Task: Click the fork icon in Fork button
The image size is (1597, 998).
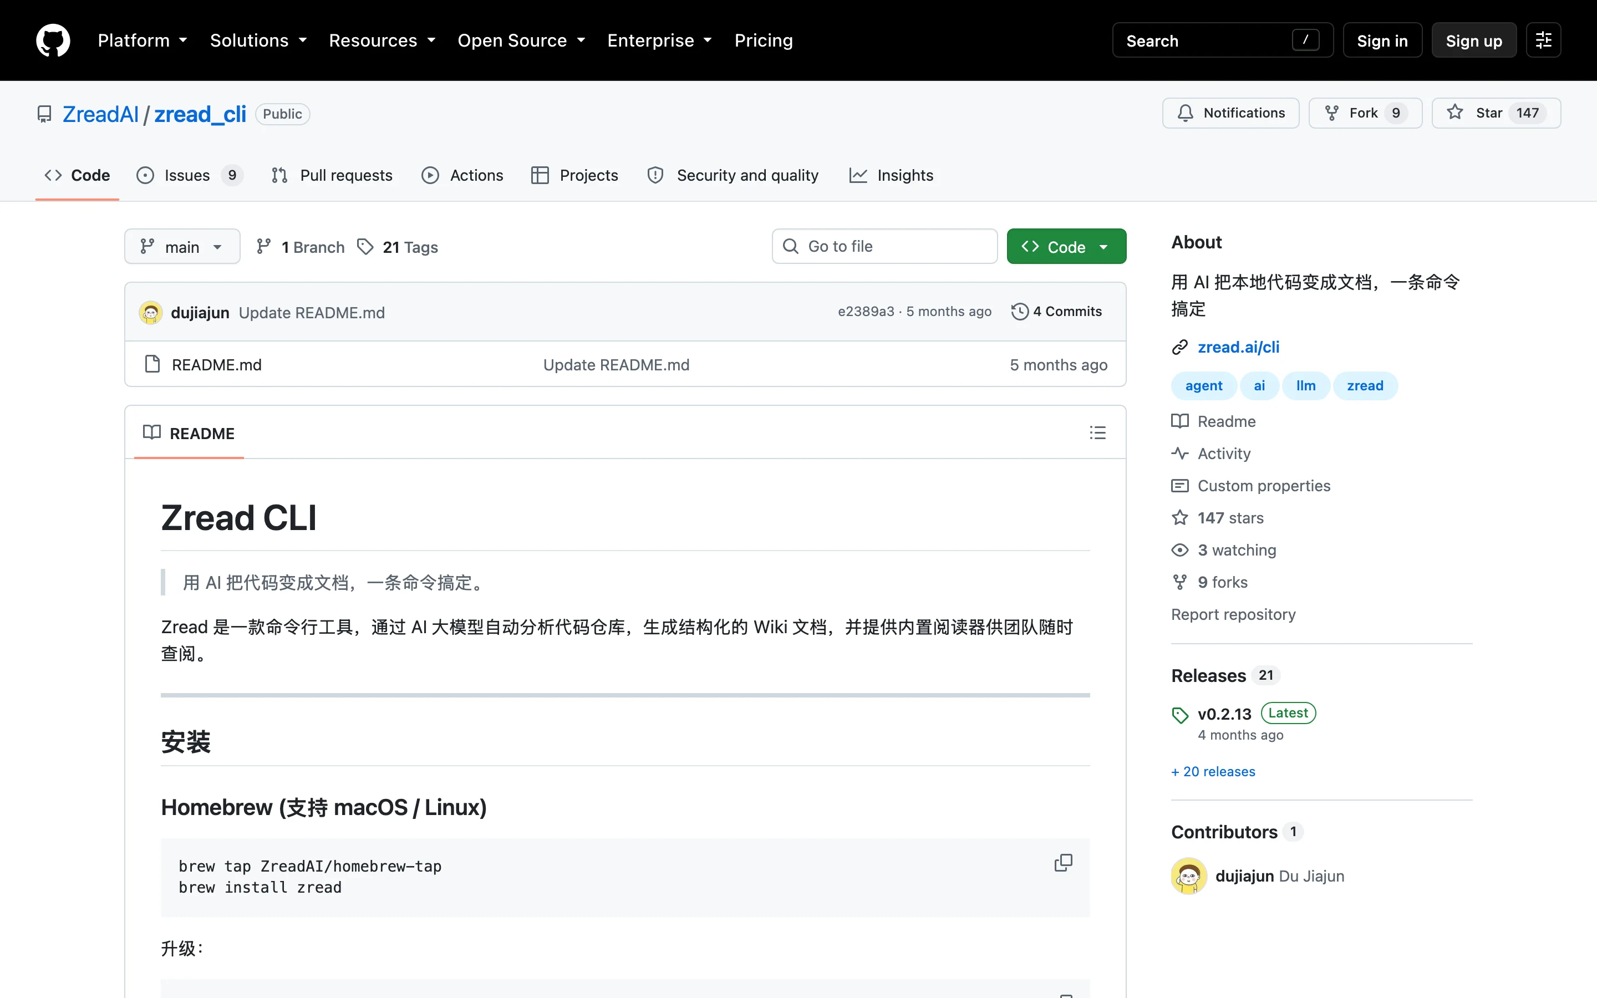Action: click(x=1332, y=113)
